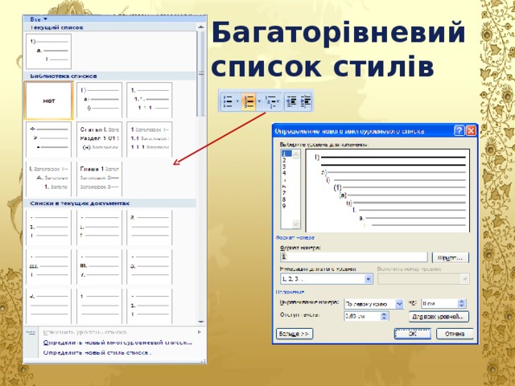Viewport: 515px width, 386px height.
Task: Choose the 'Статья I' list thumbnail
Action: point(99,139)
